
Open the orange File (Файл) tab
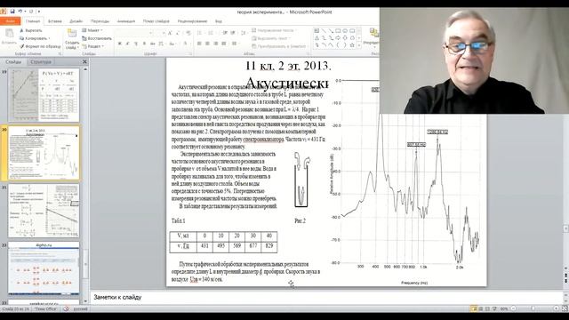coord(10,21)
